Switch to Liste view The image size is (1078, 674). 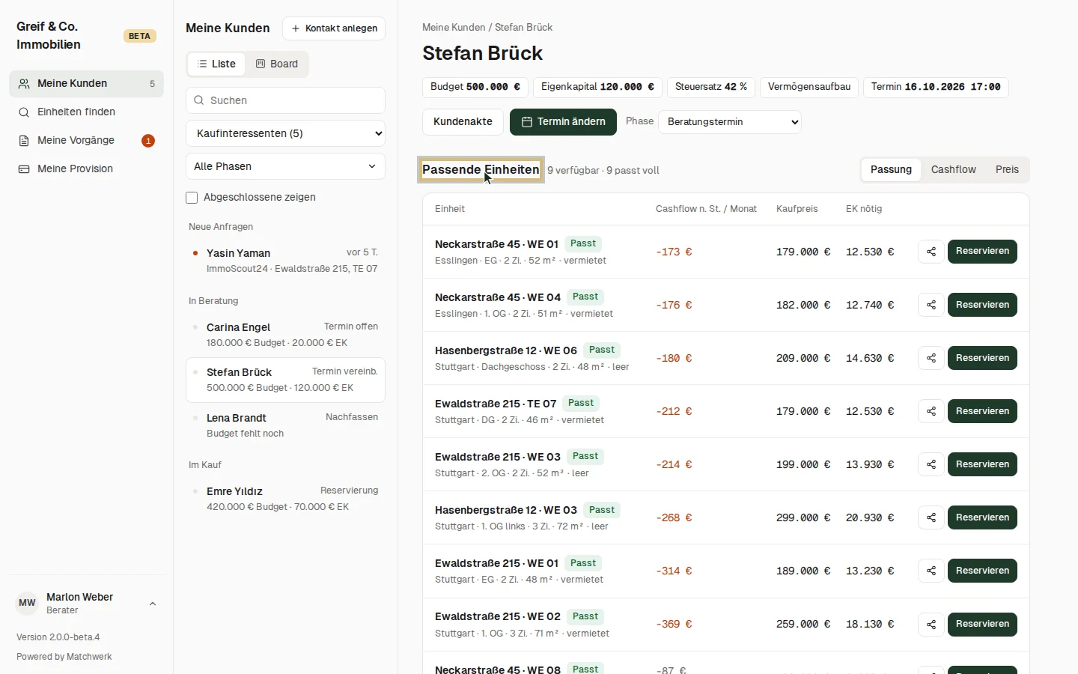tap(216, 64)
